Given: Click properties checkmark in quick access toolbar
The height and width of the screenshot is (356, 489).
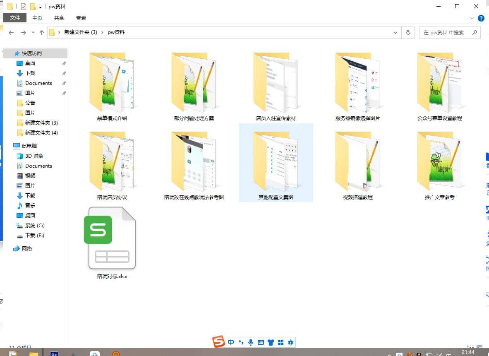Looking at the screenshot, I should [x=24, y=7].
